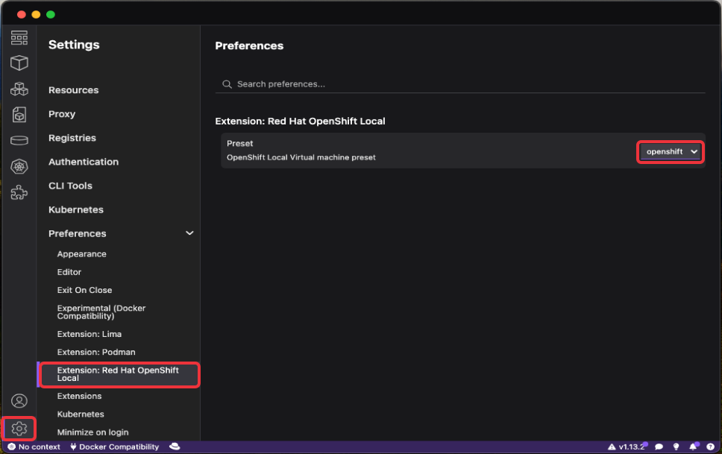This screenshot has width=722, height=454.
Task: Open Proxy settings
Action: coord(62,114)
